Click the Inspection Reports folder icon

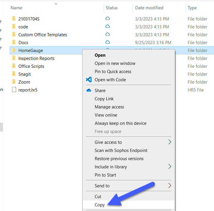point(14,58)
